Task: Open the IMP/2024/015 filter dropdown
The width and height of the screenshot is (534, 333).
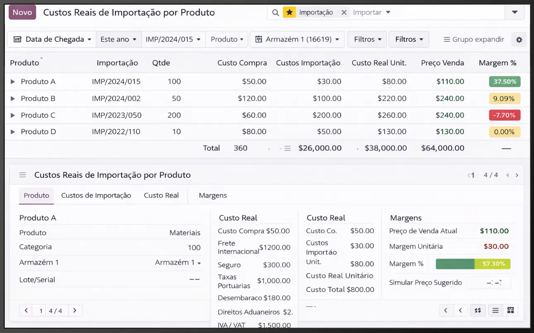Action: pos(173,39)
